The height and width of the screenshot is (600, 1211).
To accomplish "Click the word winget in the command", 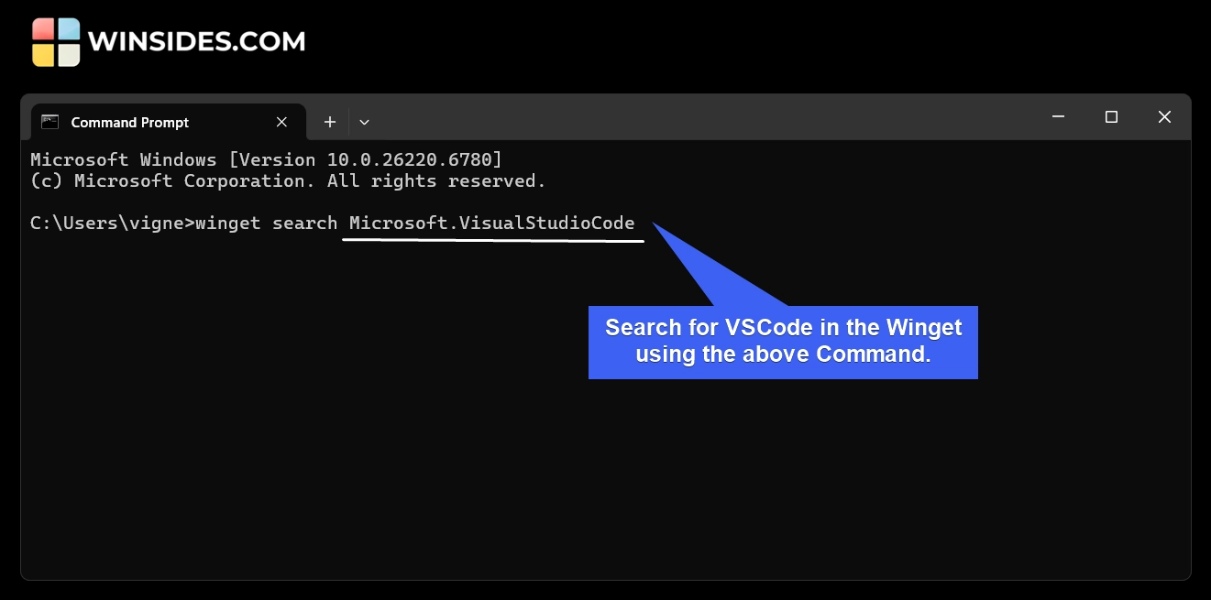I will coord(227,223).
